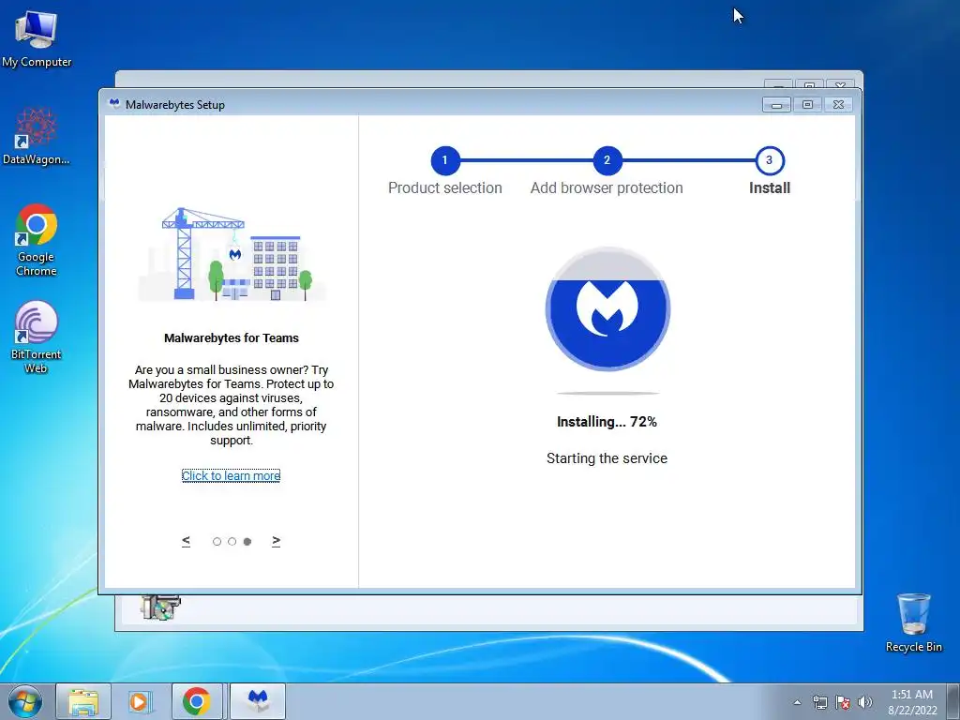Image resolution: width=960 pixels, height=720 pixels.
Task: Select step 2 Add browser protection circle
Action: (x=607, y=160)
